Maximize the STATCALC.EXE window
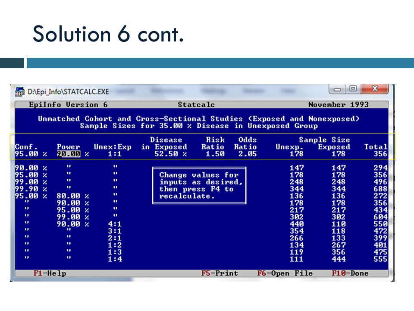The width and height of the screenshot is (414, 311). click(353, 89)
